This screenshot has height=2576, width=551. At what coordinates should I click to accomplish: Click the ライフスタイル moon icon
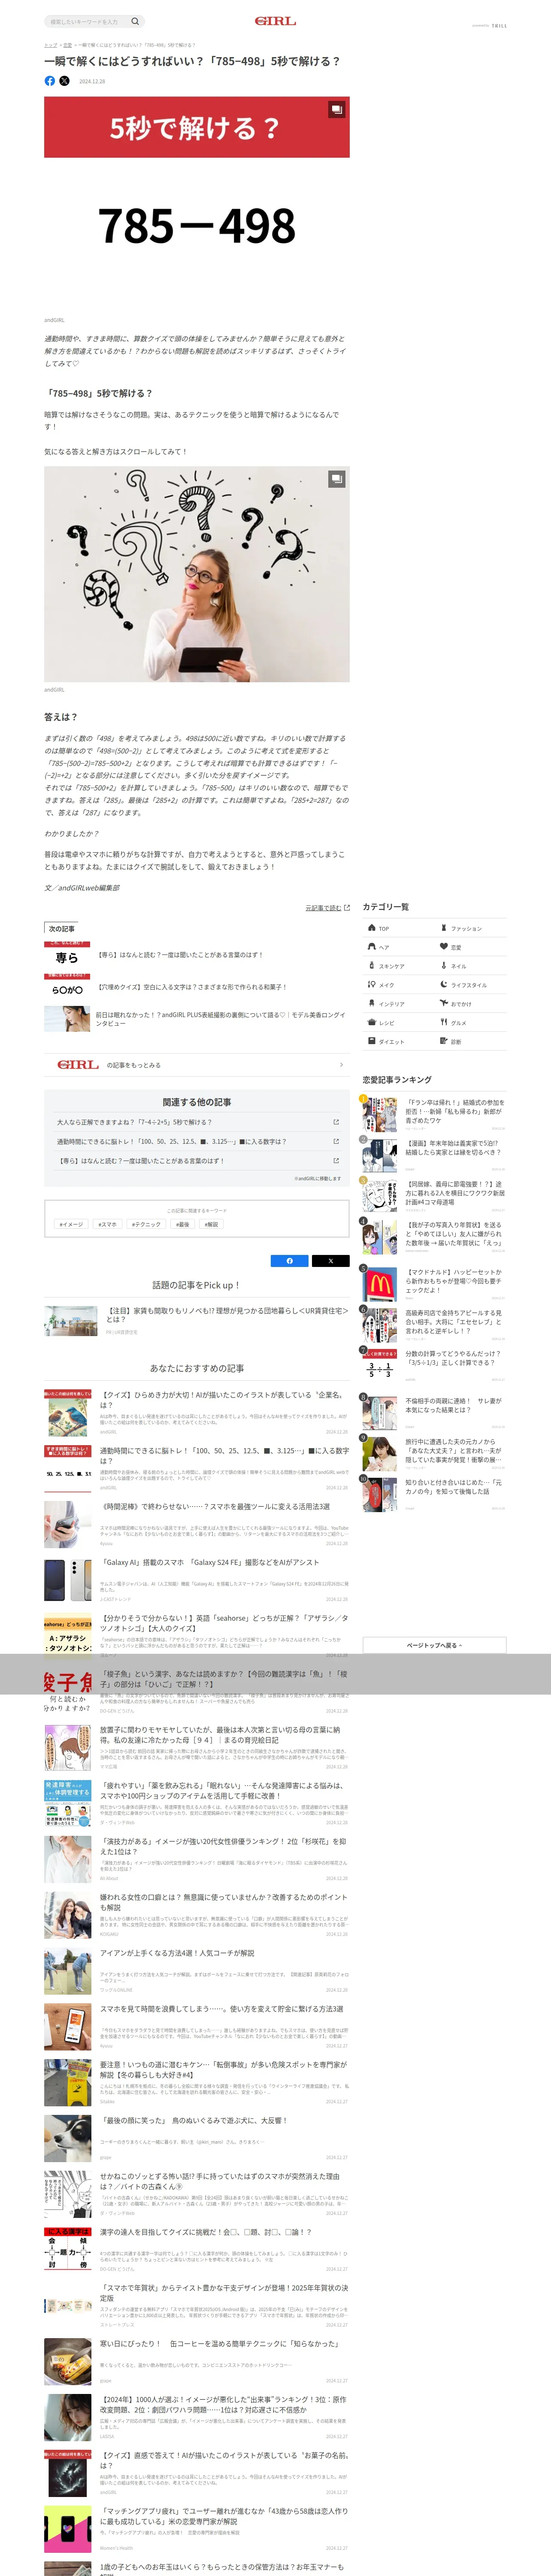point(444,985)
